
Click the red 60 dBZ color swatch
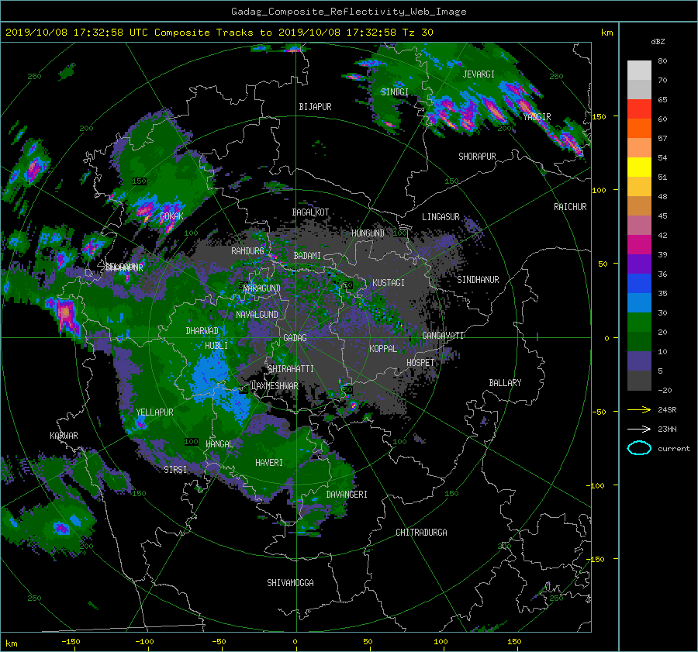[639, 109]
